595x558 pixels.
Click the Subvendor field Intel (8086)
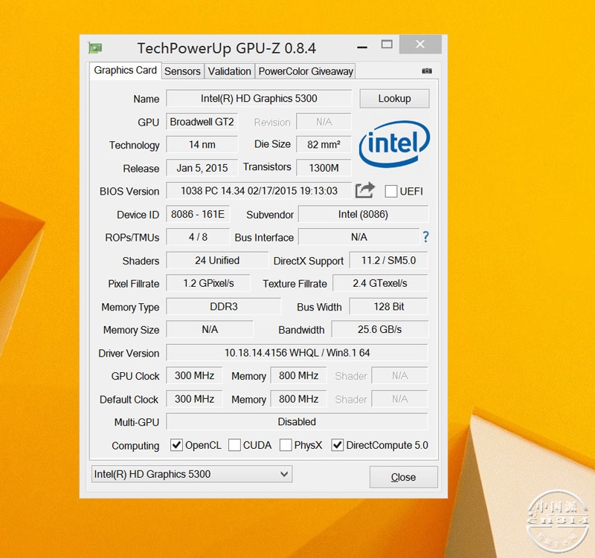363,214
